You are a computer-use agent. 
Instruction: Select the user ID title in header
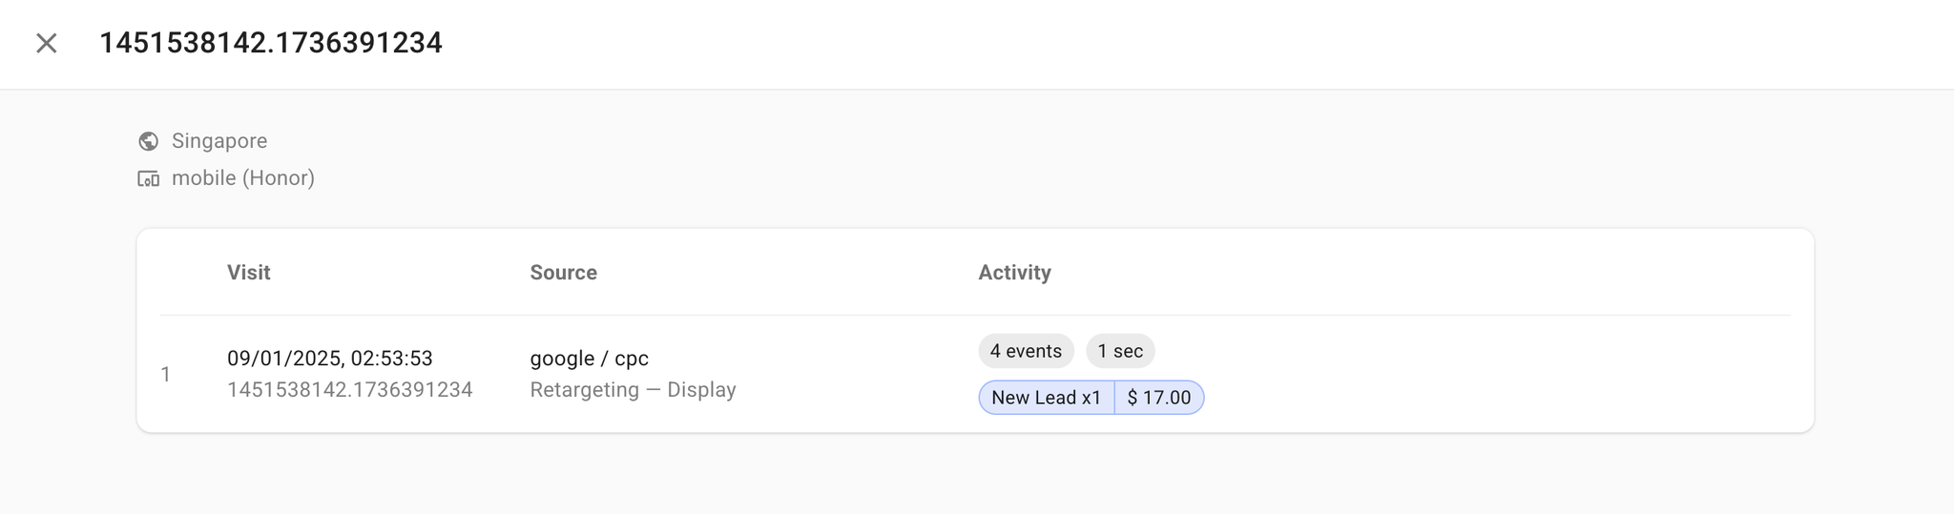pos(271,43)
